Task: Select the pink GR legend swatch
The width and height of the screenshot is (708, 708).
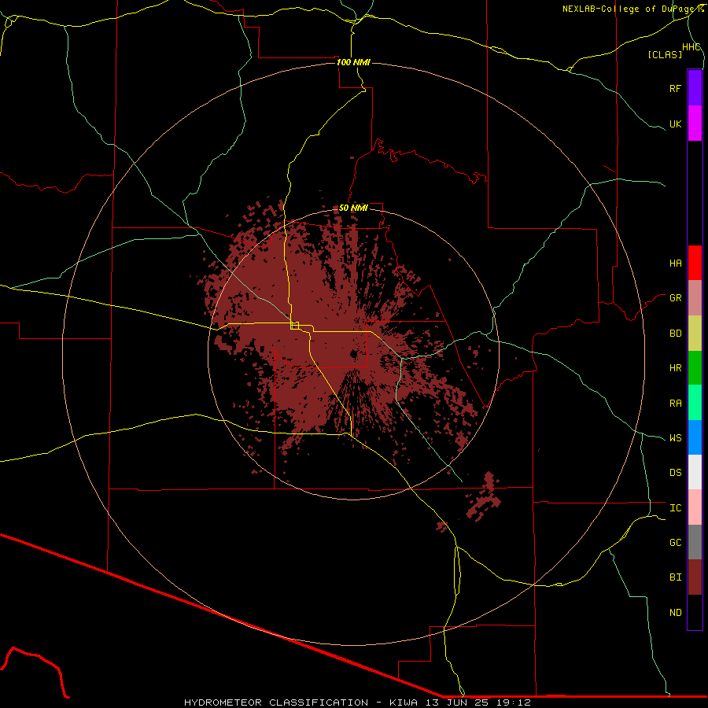Action: pos(695,298)
